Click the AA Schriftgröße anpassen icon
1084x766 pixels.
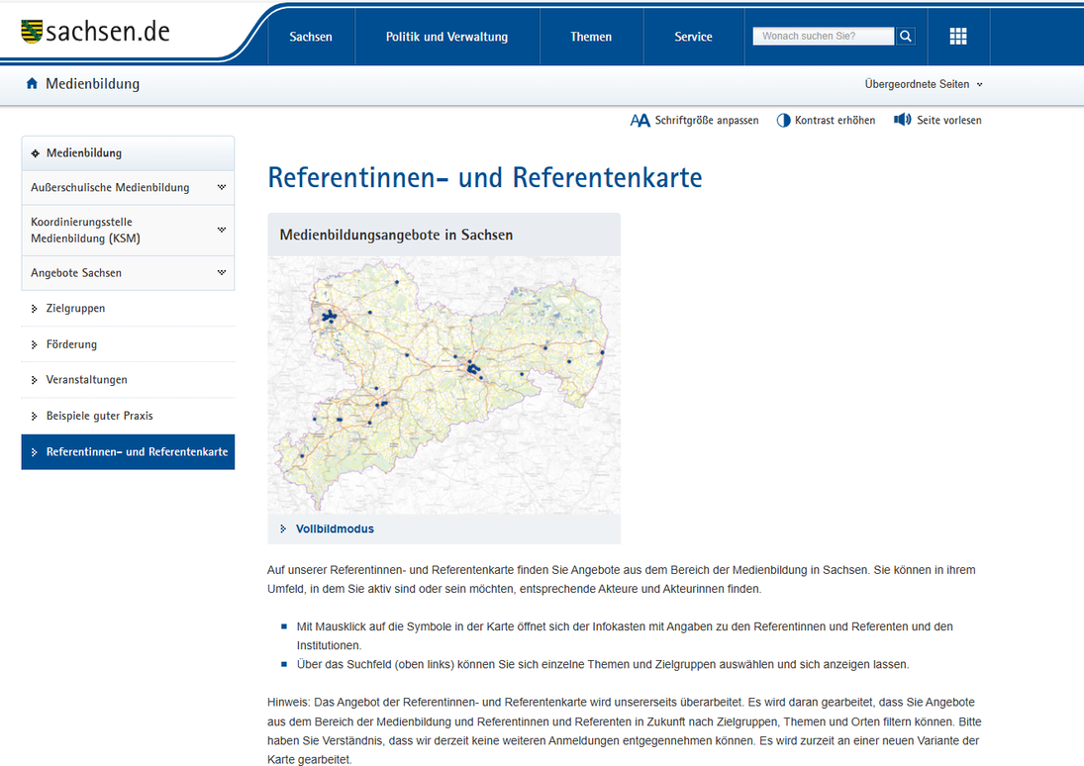(x=640, y=119)
